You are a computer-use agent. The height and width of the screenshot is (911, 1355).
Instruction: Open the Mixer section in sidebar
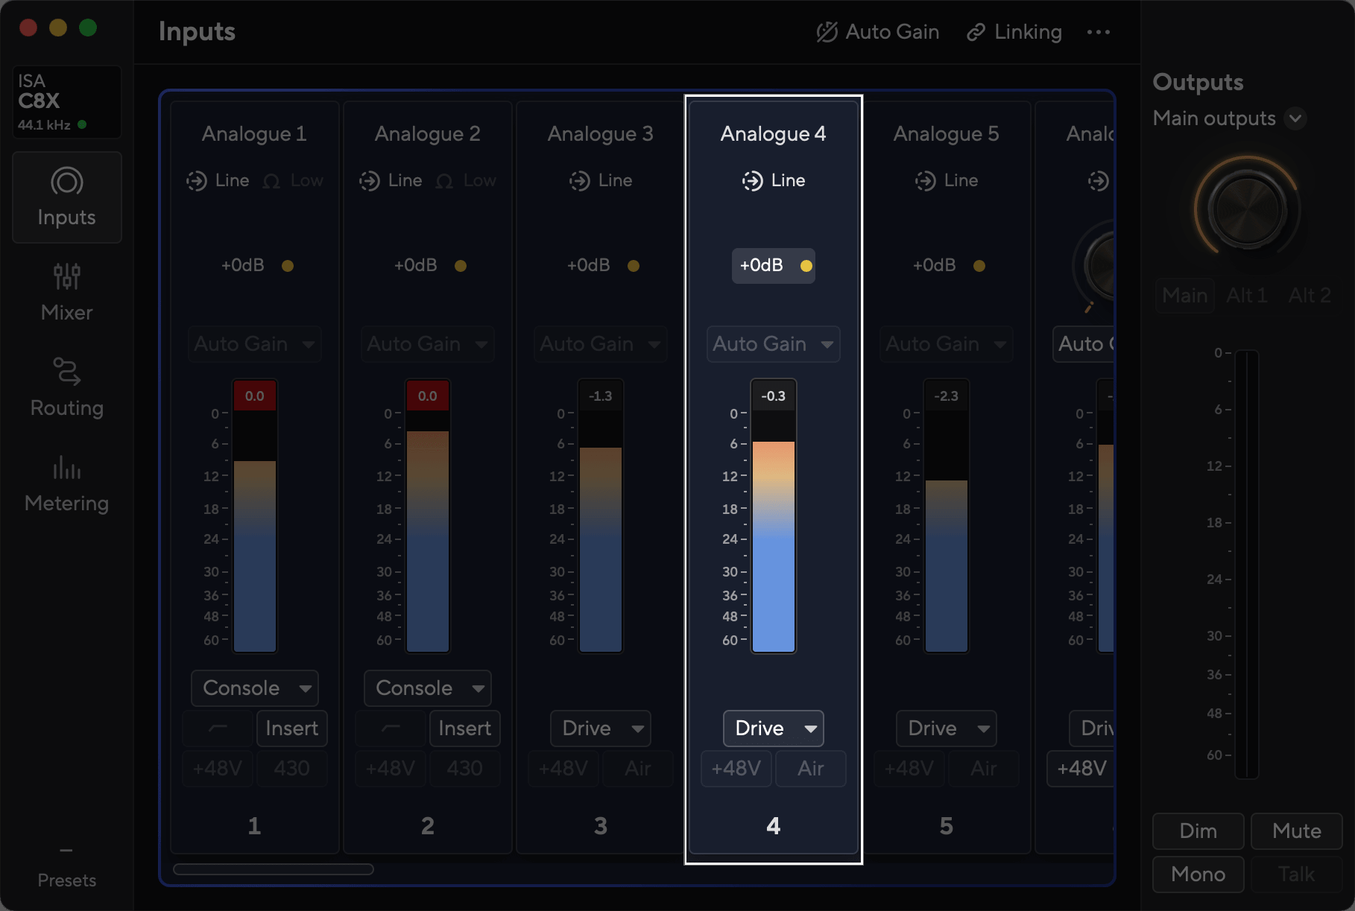pos(66,293)
